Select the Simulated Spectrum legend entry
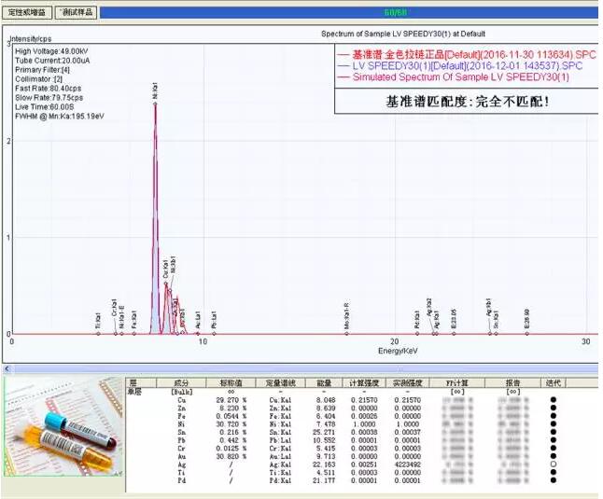 [454, 76]
